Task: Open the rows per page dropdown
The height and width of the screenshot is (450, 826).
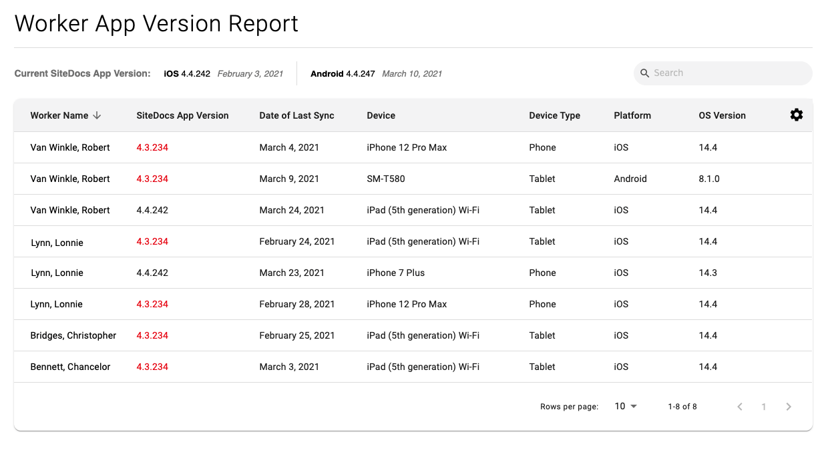Action: (626, 406)
